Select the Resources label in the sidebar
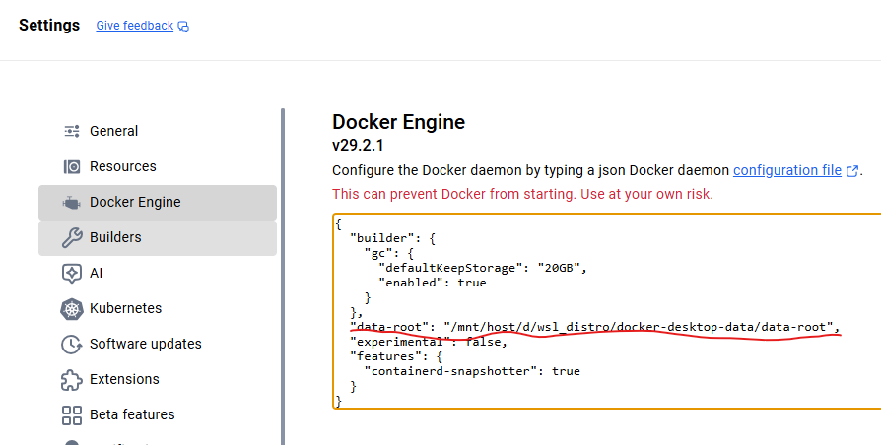 (x=122, y=166)
